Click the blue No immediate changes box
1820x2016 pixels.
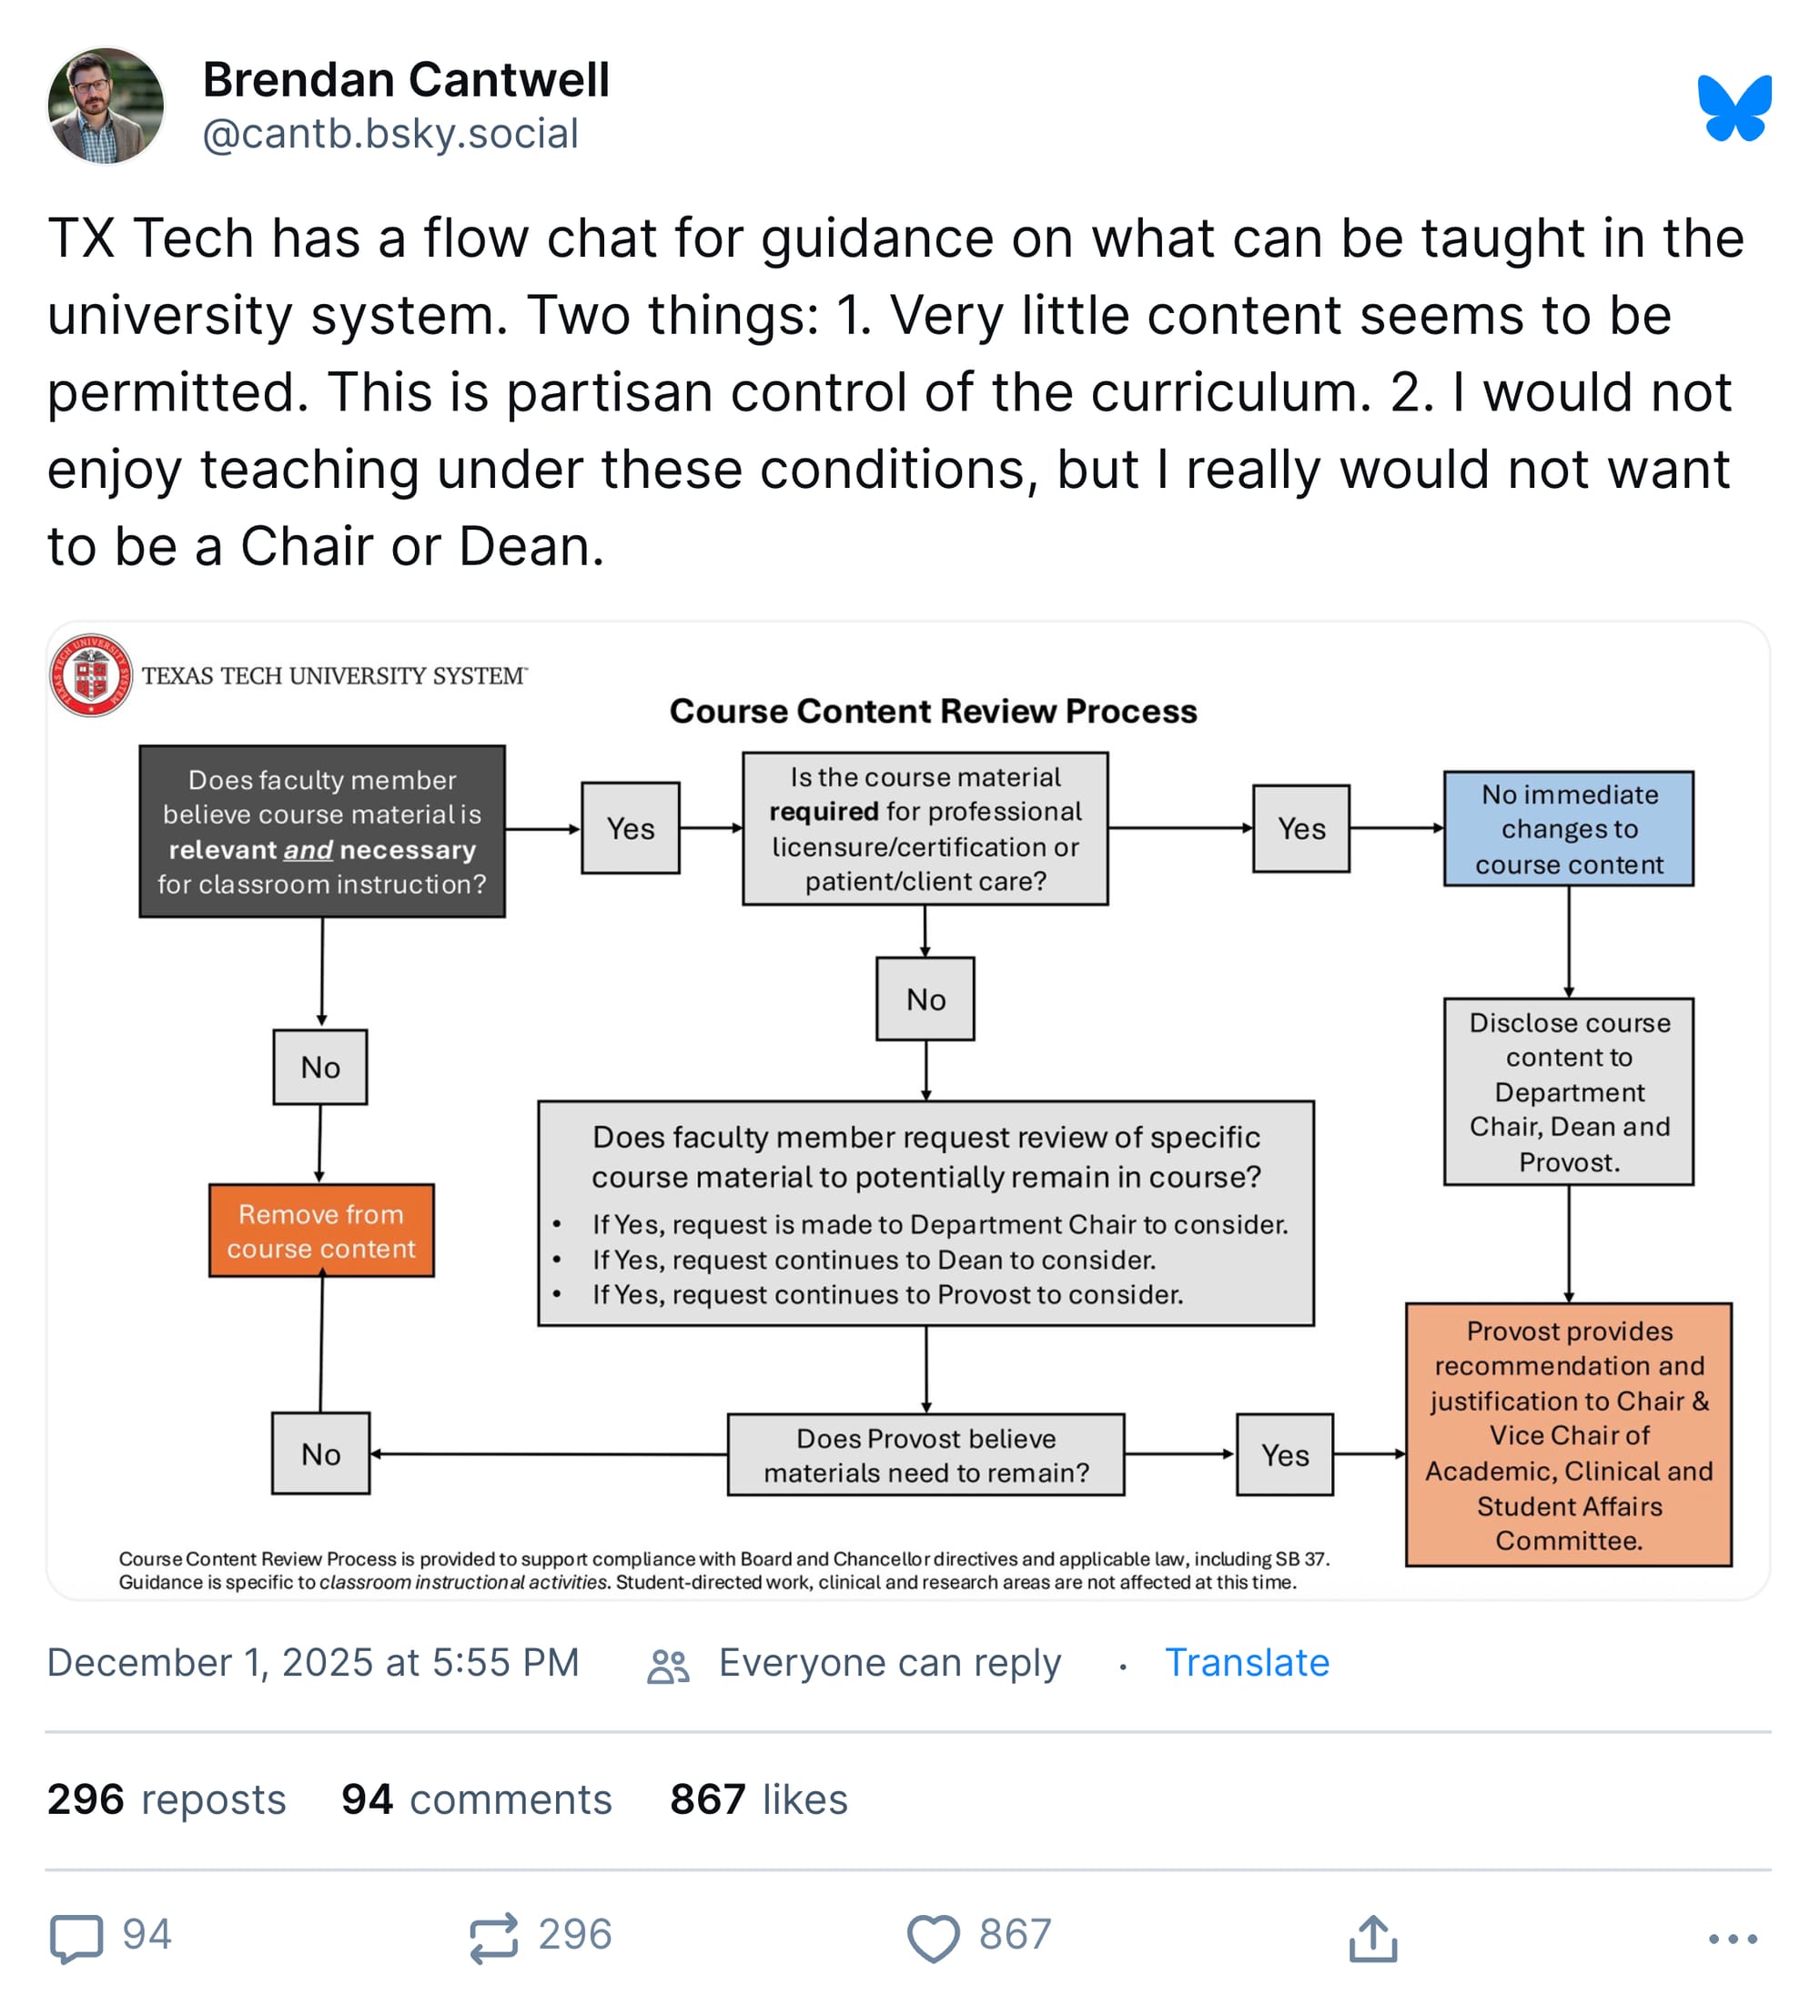point(1568,829)
